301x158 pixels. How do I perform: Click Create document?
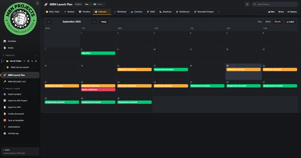click(16, 114)
